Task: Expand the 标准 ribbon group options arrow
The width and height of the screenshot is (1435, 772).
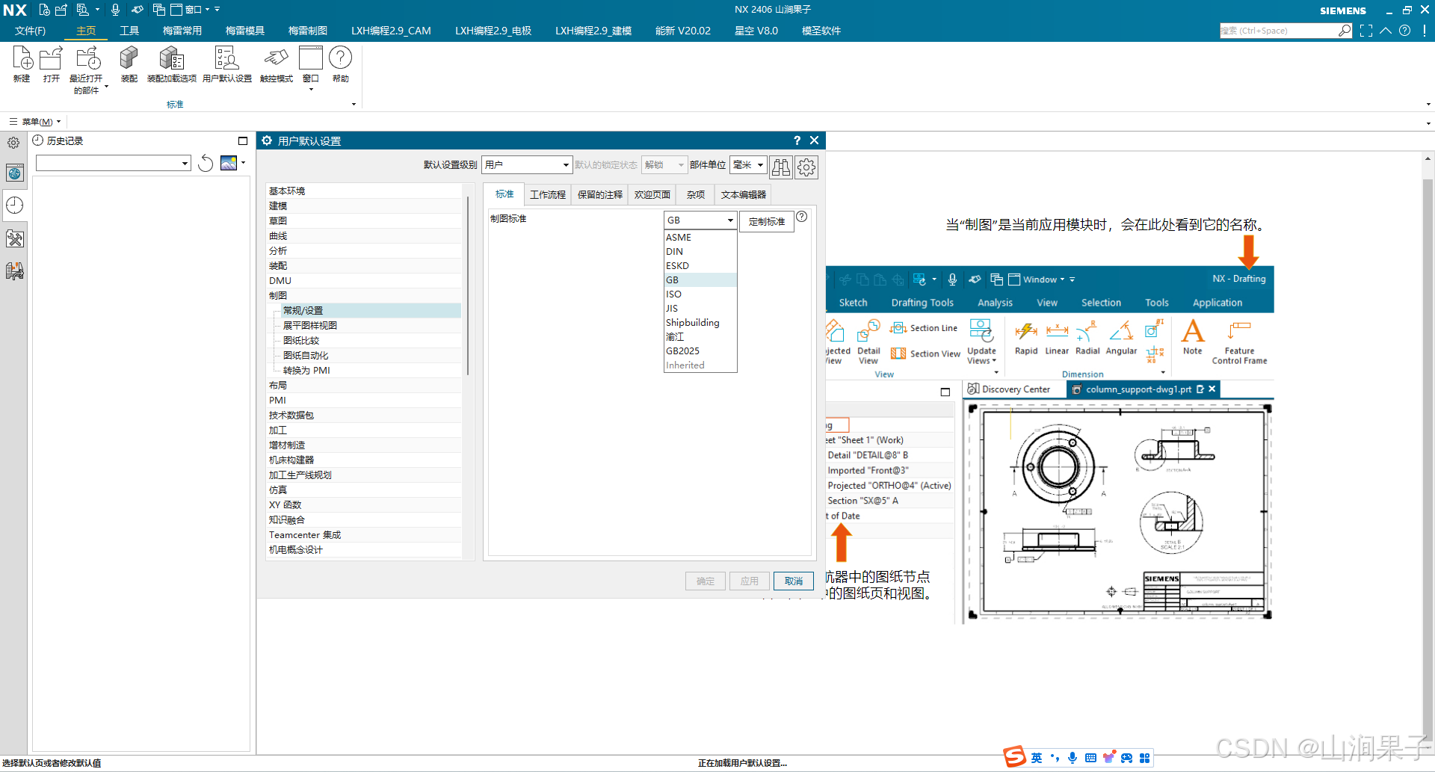Action: [354, 105]
